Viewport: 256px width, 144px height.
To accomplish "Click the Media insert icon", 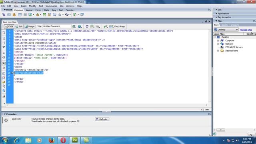I will (38, 15).
